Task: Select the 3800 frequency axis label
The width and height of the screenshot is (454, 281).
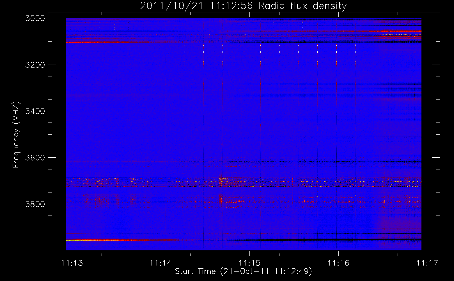Action: pyautogui.click(x=35, y=204)
